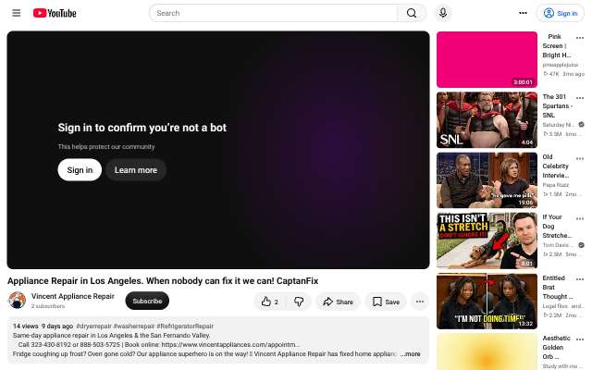Start voice search with microphone icon
Image resolution: width=592 pixels, height=370 pixels.
[x=443, y=13]
